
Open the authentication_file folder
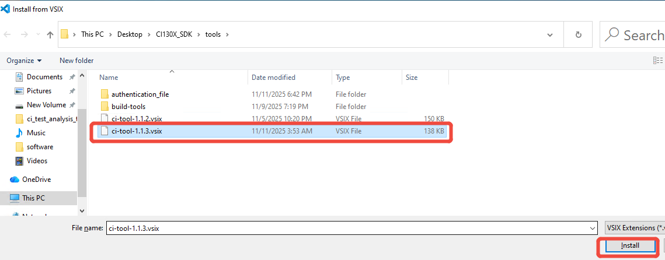click(x=140, y=94)
